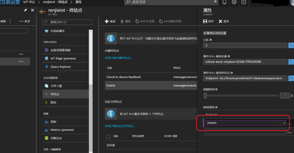The height and width of the screenshot is (153, 294).
Task: Click the search resources field
Action: point(171,2)
